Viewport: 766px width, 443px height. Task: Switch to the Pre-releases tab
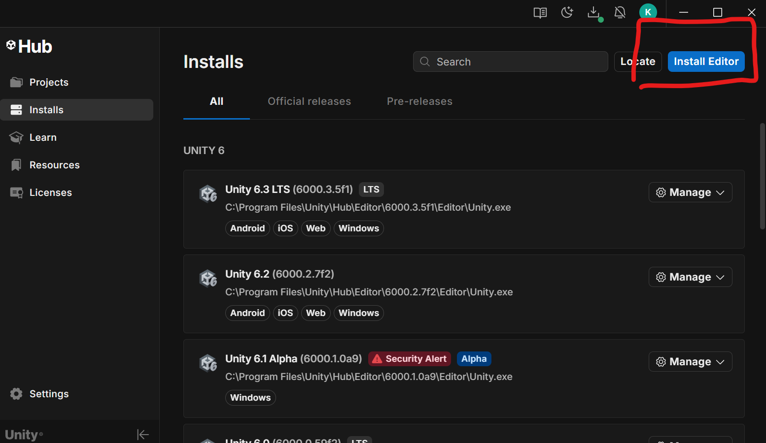pos(419,101)
